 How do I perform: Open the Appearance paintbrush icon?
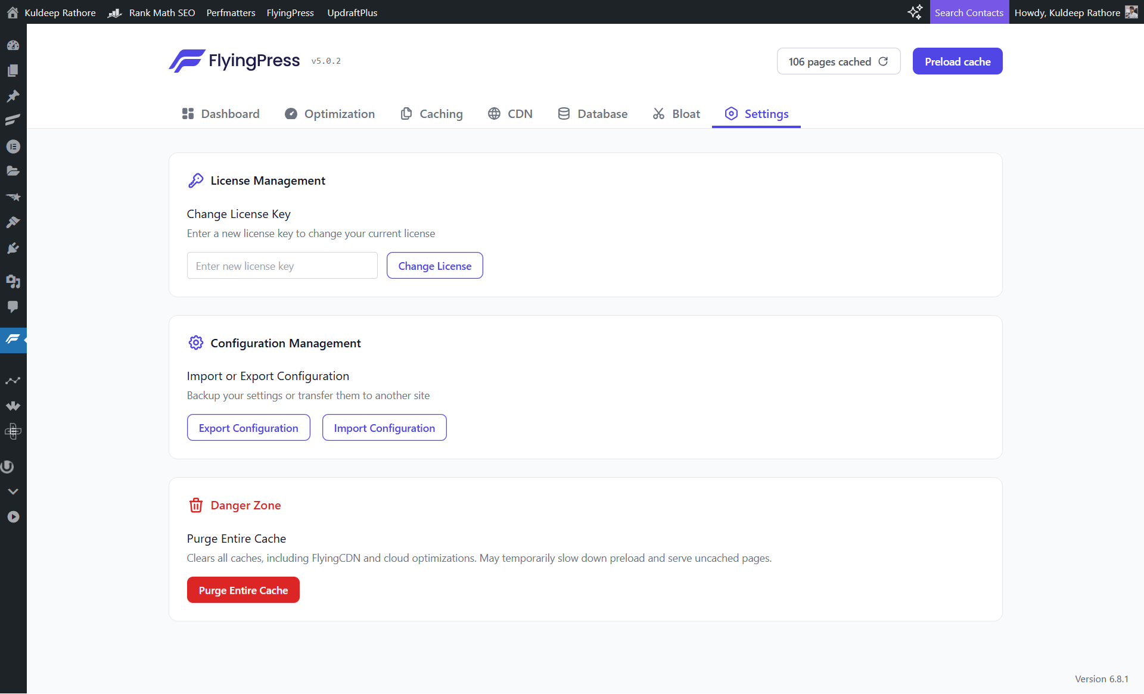click(x=13, y=222)
